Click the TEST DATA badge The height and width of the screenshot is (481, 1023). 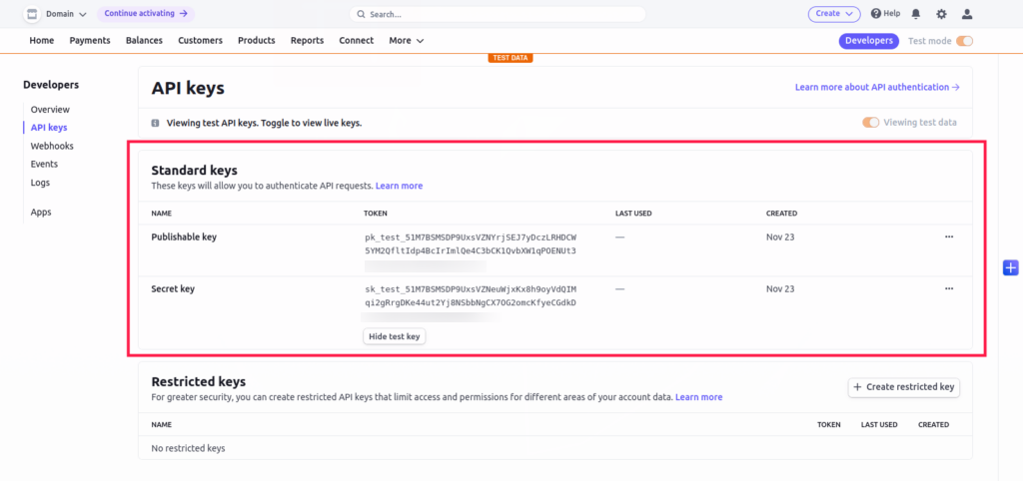pos(511,58)
